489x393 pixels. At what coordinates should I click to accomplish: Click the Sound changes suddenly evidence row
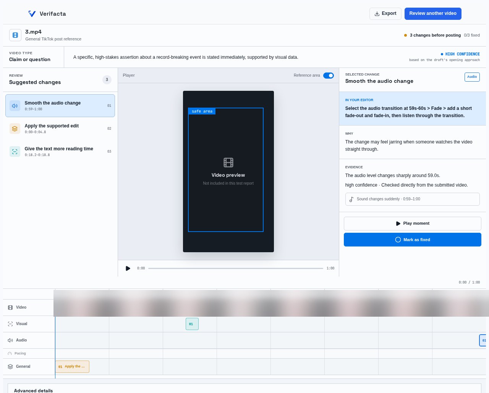pyautogui.click(x=413, y=199)
